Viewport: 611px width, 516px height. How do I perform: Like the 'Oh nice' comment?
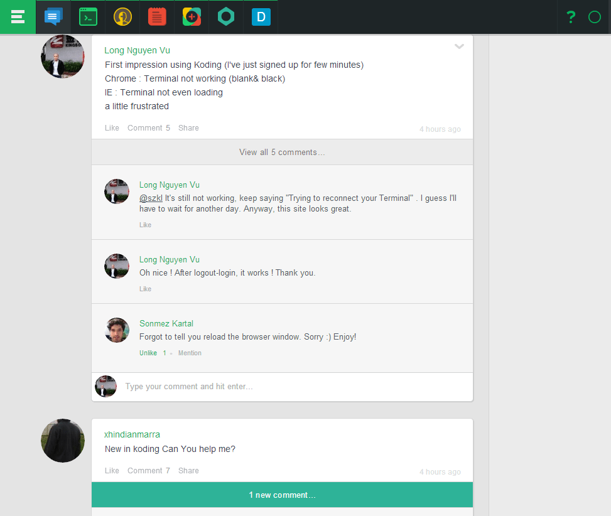(145, 289)
